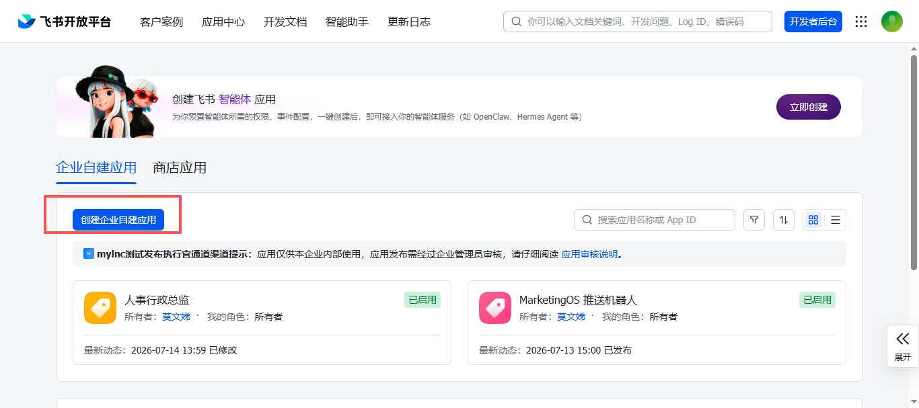Click 2026-07-13 15:00 已发布 text
The width and height of the screenshot is (919, 408).
[x=579, y=350]
